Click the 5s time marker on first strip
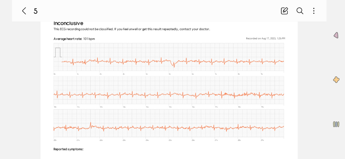Screen dimensions: 345x159 click(x=170, y=74)
